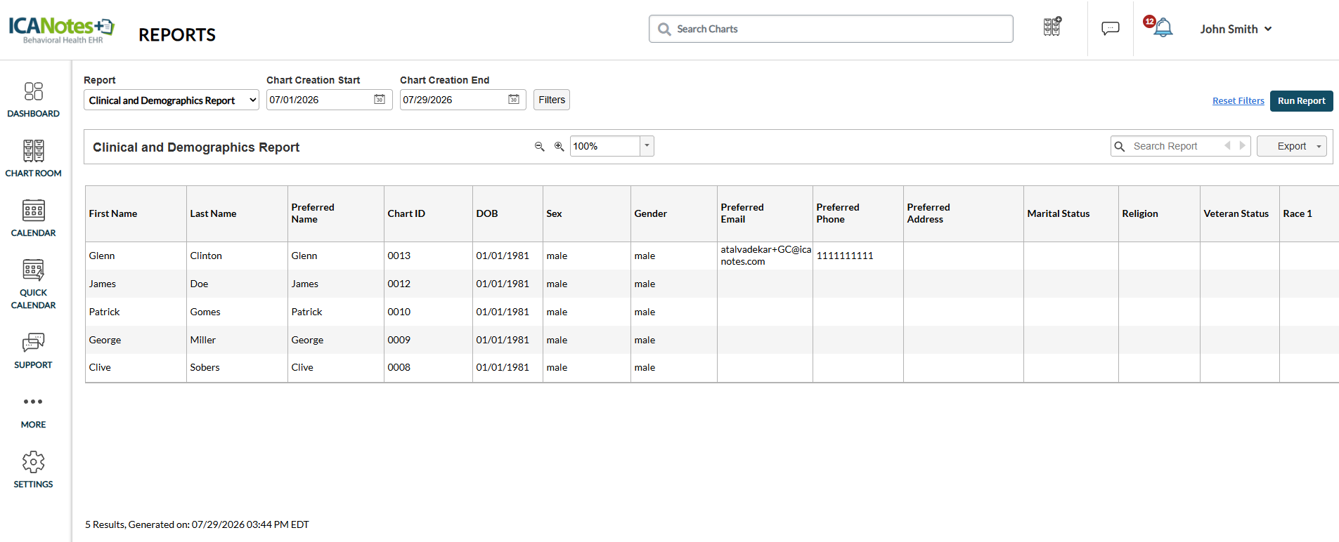
Task: Click last name Gomes
Action: pos(205,312)
